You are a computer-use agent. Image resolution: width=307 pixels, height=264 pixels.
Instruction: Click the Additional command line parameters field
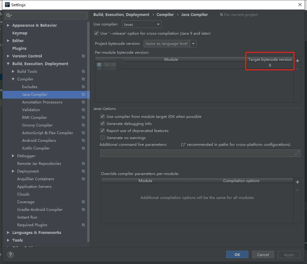pyautogui.click(x=200, y=153)
